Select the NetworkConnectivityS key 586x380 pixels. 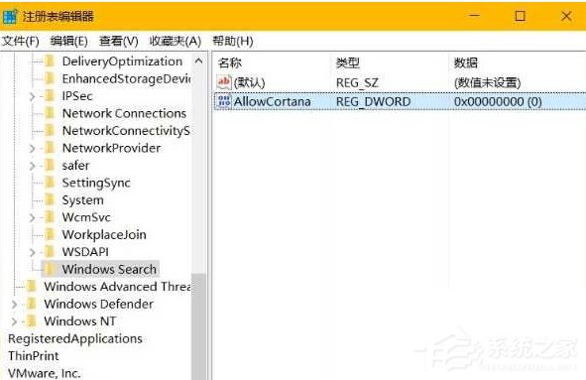[126, 131]
